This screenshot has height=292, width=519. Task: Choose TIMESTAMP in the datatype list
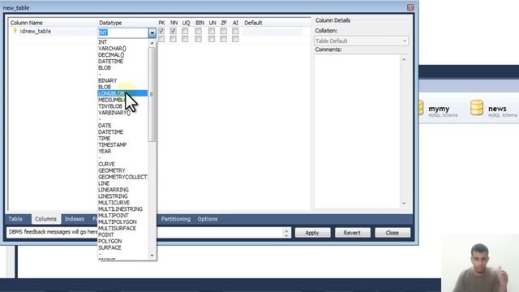click(x=113, y=144)
